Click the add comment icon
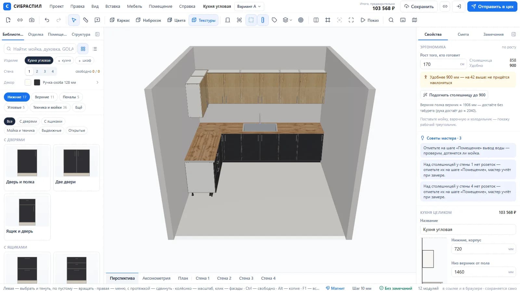Image resolution: width=520 pixels, height=292 pixels. tap(97, 20)
